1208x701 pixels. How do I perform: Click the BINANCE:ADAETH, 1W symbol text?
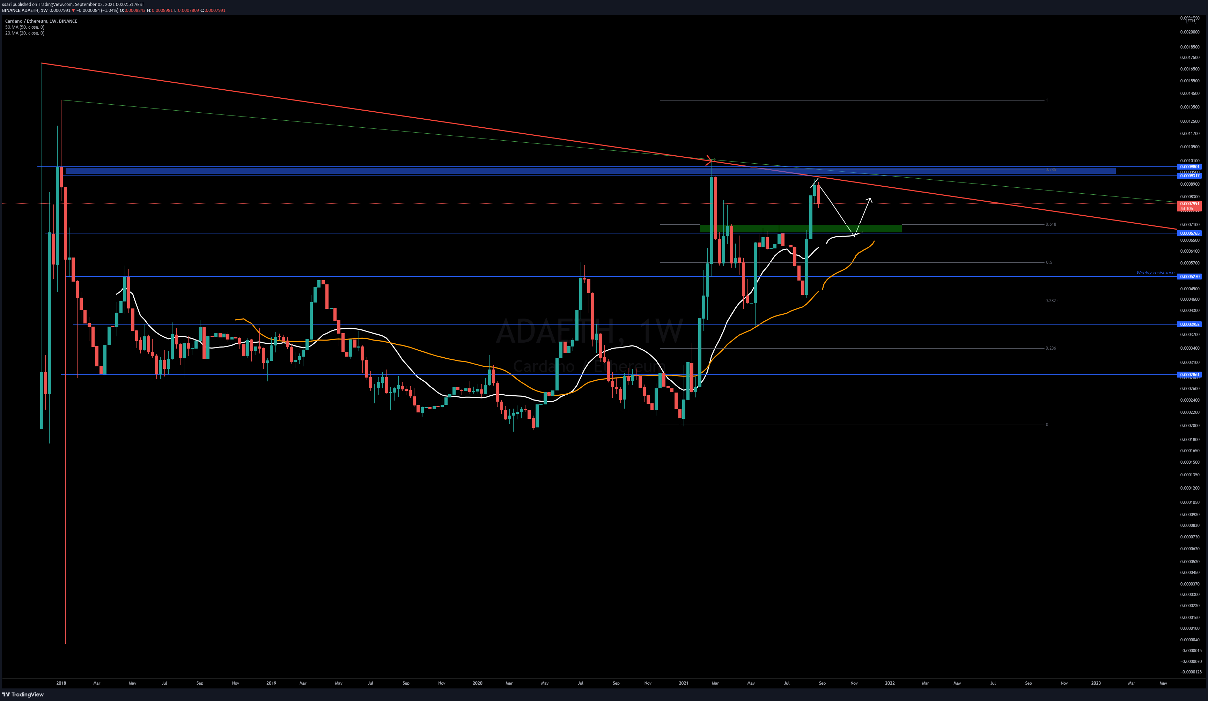[24, 10]
